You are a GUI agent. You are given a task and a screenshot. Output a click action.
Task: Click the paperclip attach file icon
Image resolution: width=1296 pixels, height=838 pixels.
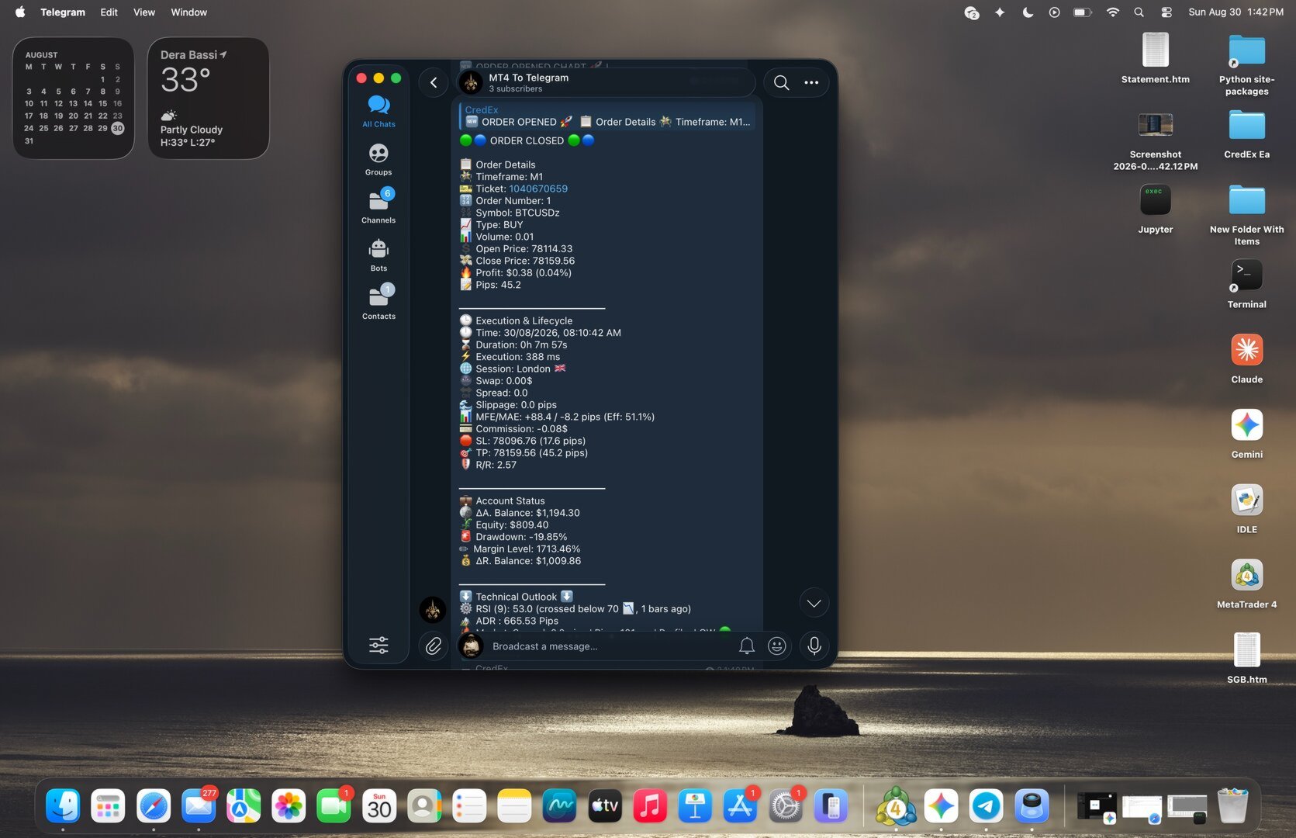point(434,646)
